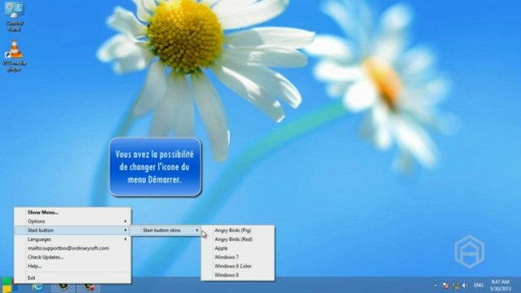Expand the Options submenu
This screenshot has height=293, width=521.
click(73, 221)
